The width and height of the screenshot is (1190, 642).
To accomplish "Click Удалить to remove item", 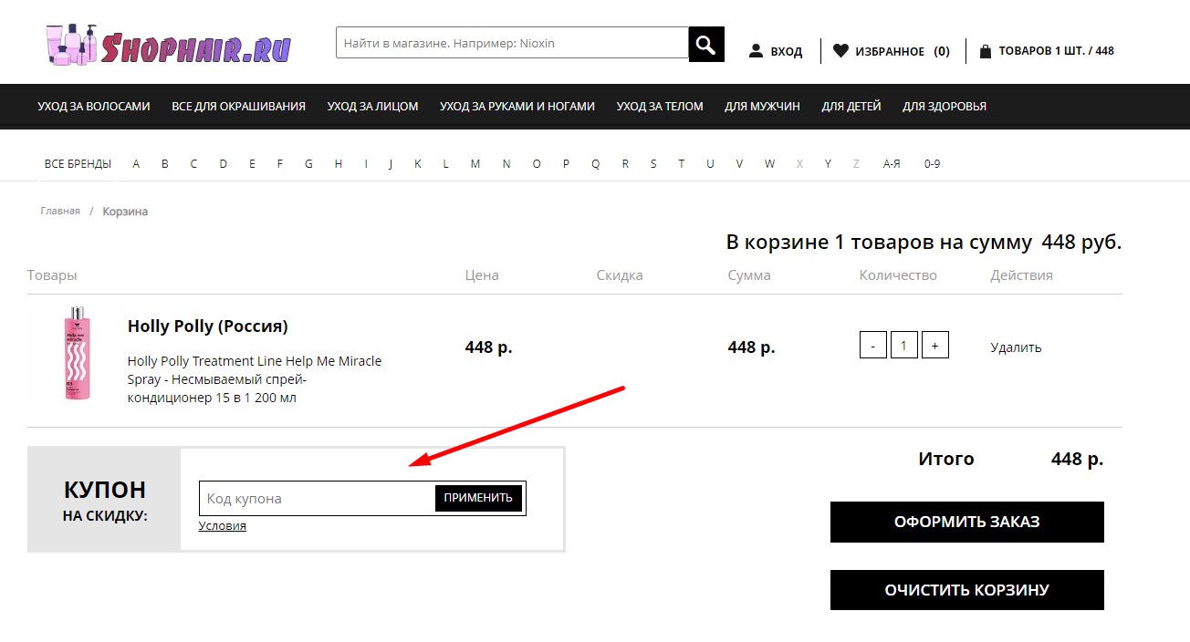I will pyautogui.click(x=1016, y=347).
